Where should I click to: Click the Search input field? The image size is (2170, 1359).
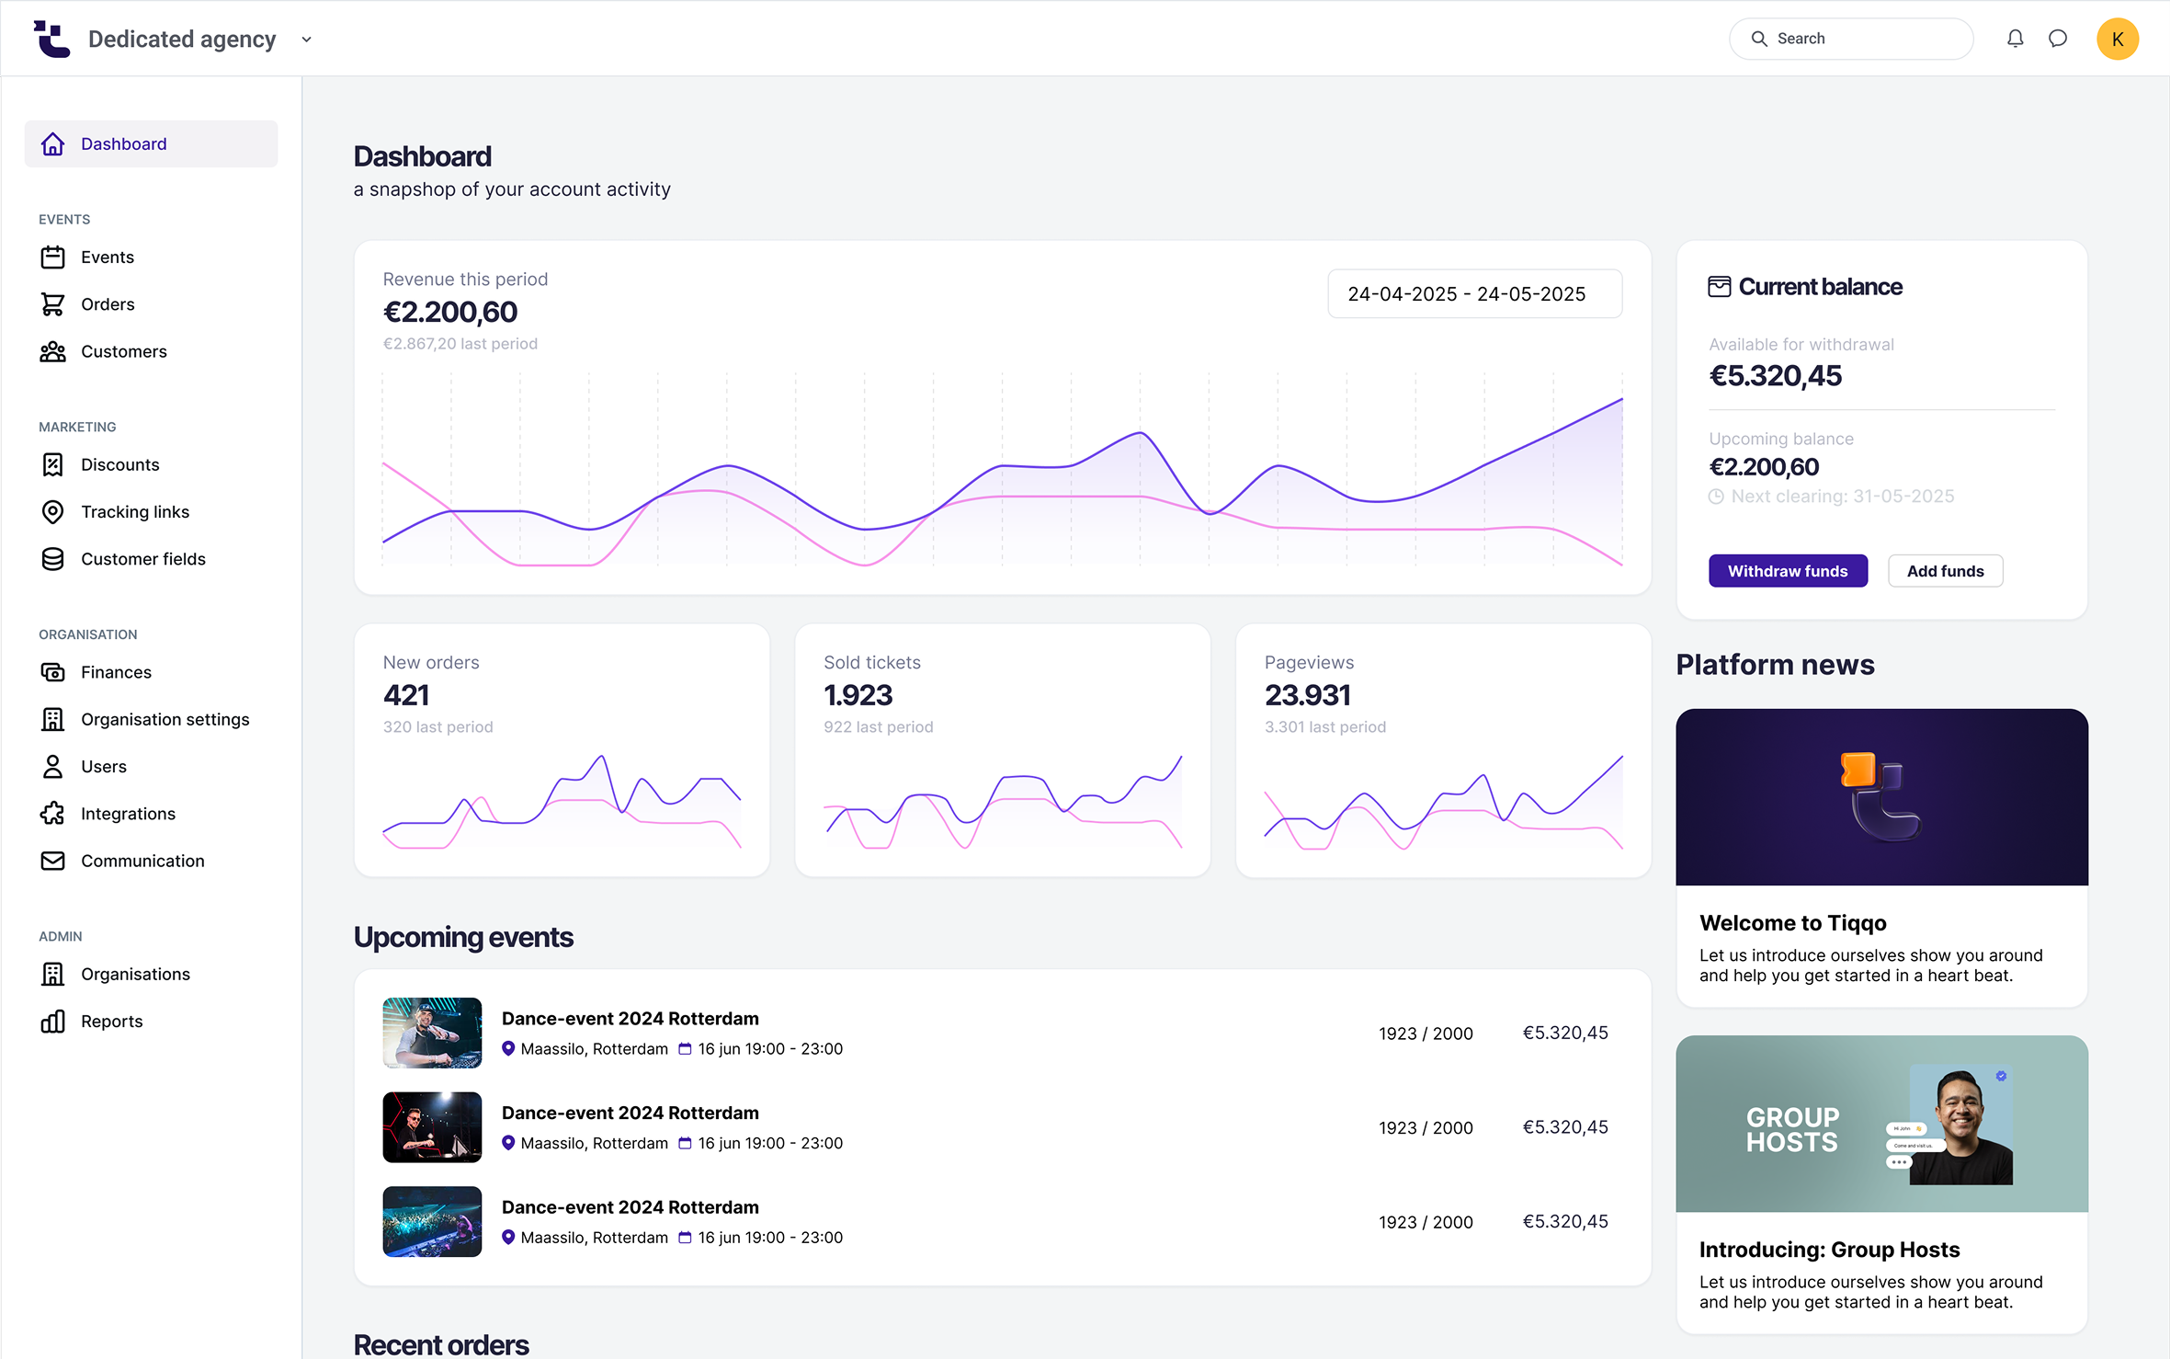(x=1851, y=39)
